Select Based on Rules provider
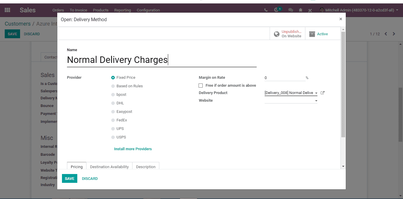This screenshot has height=199, width=403. pyautogui.click(x=113, y=86)
